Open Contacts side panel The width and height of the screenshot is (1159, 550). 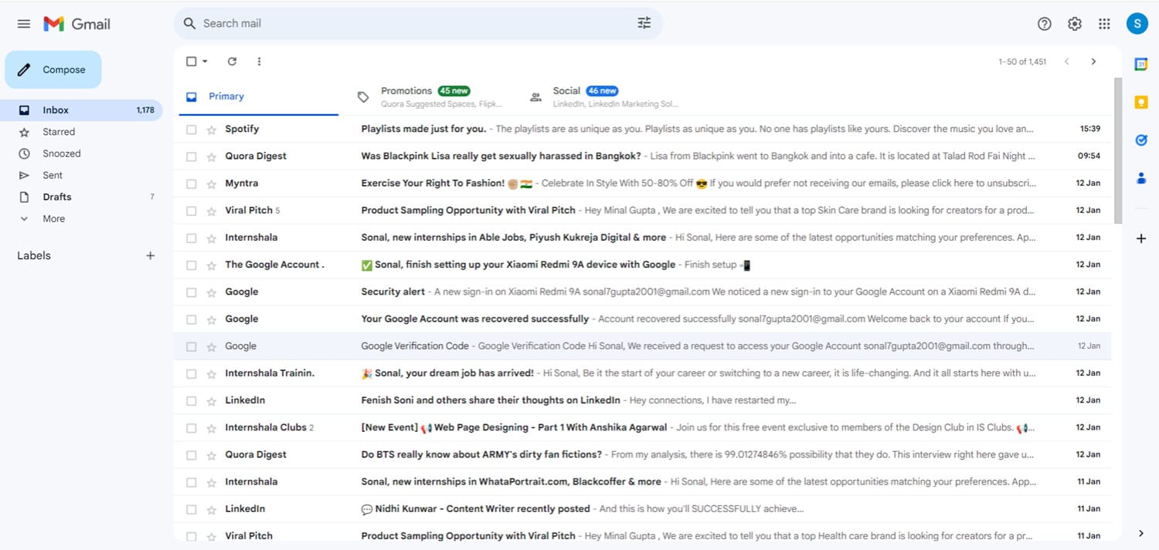(1141, 178)
